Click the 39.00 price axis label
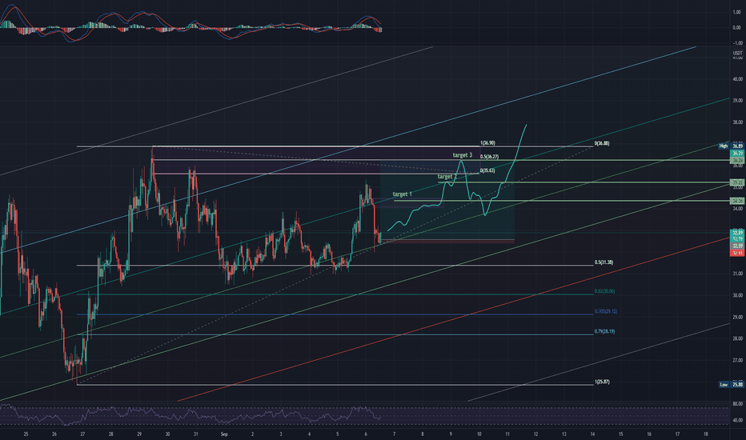Screen dimensions: 746x440 coord(737,100)
